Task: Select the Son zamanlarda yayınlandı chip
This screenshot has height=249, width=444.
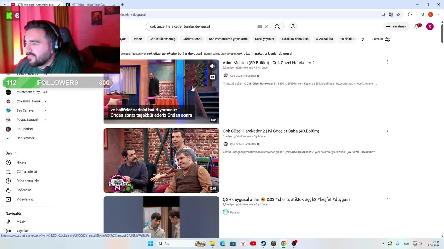Action: (228, 39)
